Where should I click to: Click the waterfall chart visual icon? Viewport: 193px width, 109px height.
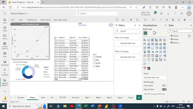145,48
